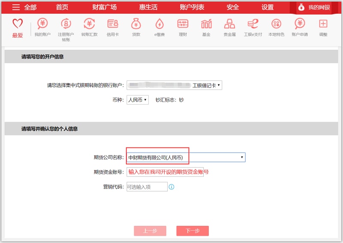This screenshot has height=243, width=343.
Task: Click the info icon beside 营销代码
Action: click(171, 187)
